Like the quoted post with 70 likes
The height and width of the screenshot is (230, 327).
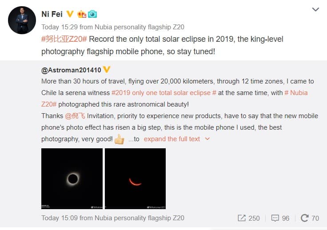click(310, 218)
